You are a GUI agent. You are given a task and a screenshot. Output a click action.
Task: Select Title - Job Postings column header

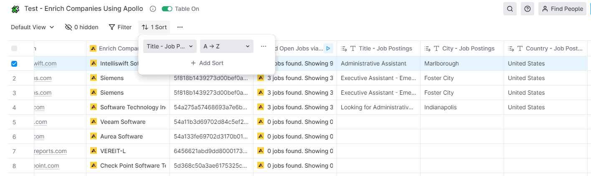(x=378, y=48)
